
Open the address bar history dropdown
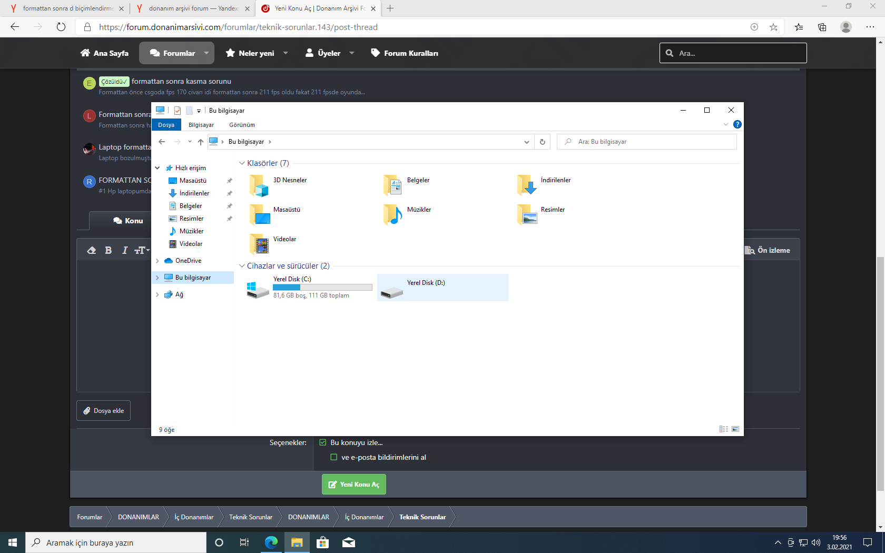pos(526,142)
